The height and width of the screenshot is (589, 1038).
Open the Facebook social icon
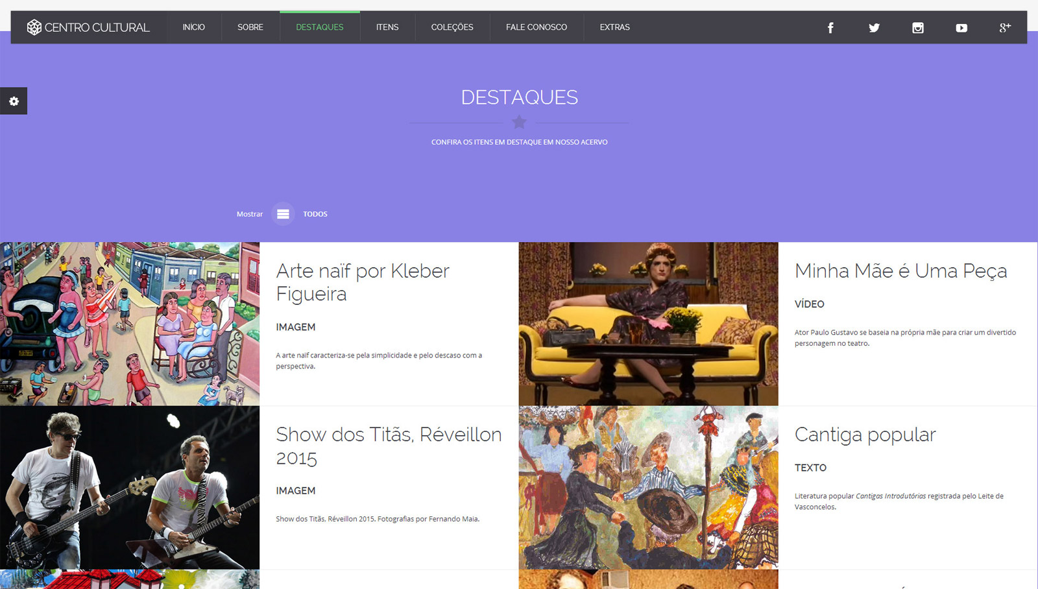(x=830, y=28)
